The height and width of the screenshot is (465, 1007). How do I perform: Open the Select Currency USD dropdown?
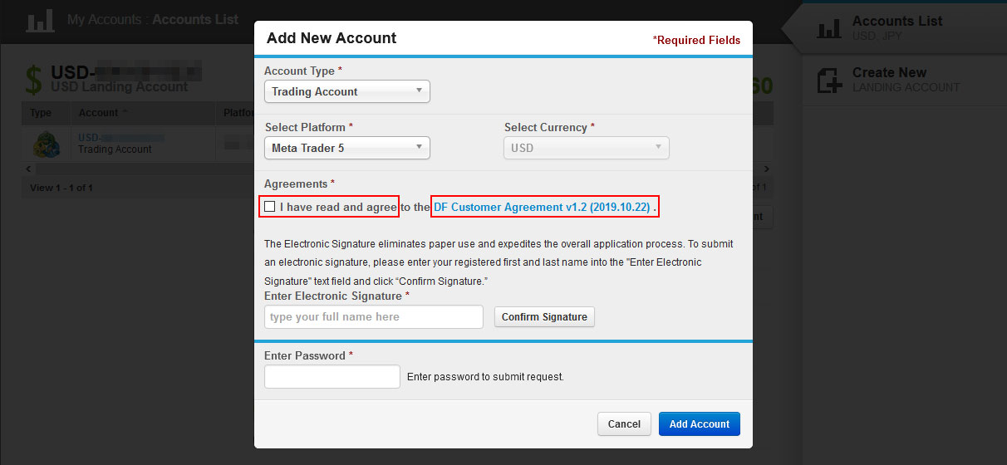click(x=587, y=148)
